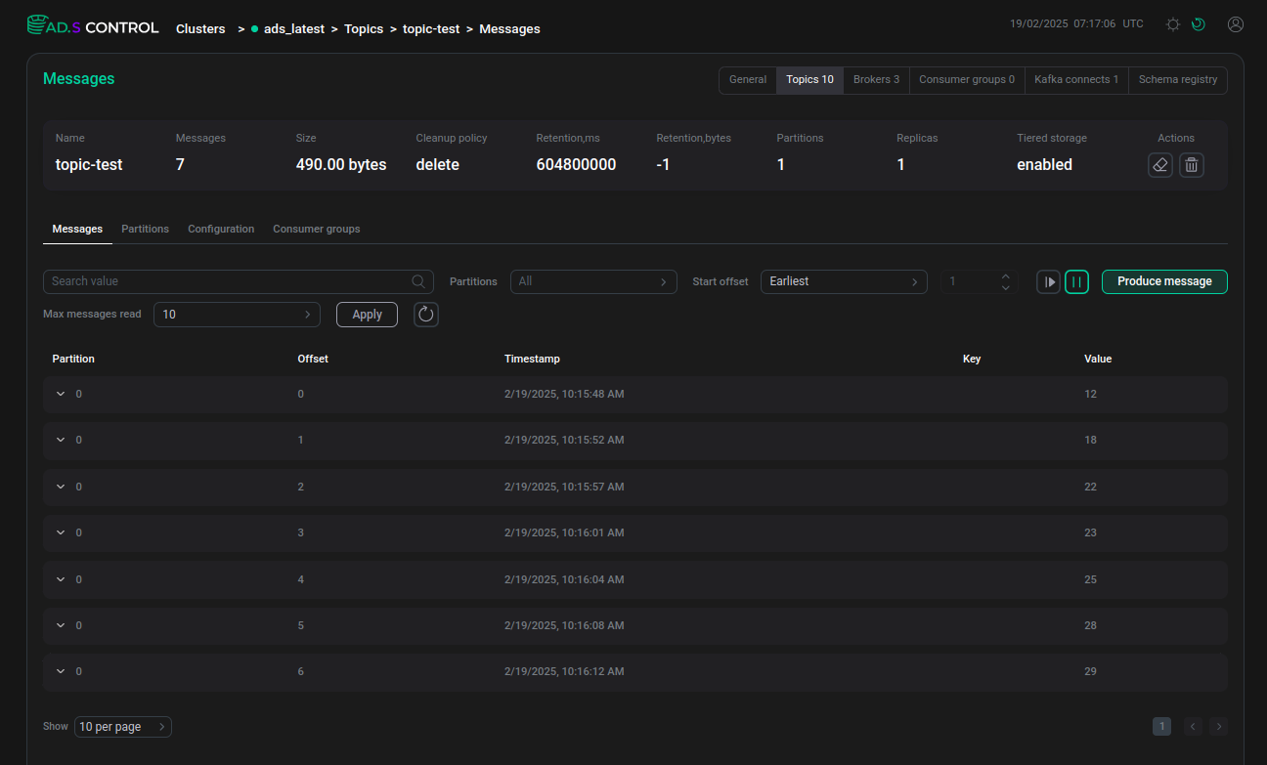Image resolution: width=1267 pixels, height=765 pixels.
Task: Click timestamp 2/19/2025, 10:15:48 AM
Action: click(564, 394)
